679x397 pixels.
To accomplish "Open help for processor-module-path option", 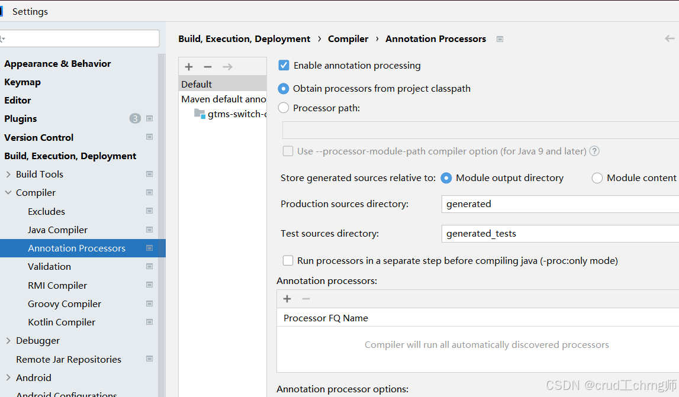I will click(594, 151).
